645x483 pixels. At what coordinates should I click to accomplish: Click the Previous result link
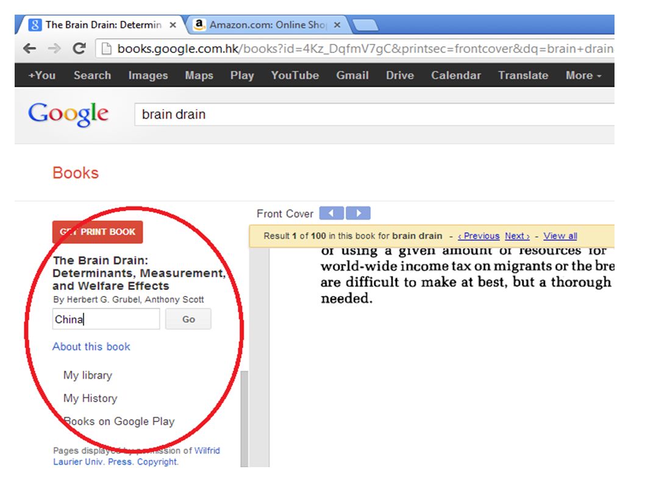coord(479,236)
